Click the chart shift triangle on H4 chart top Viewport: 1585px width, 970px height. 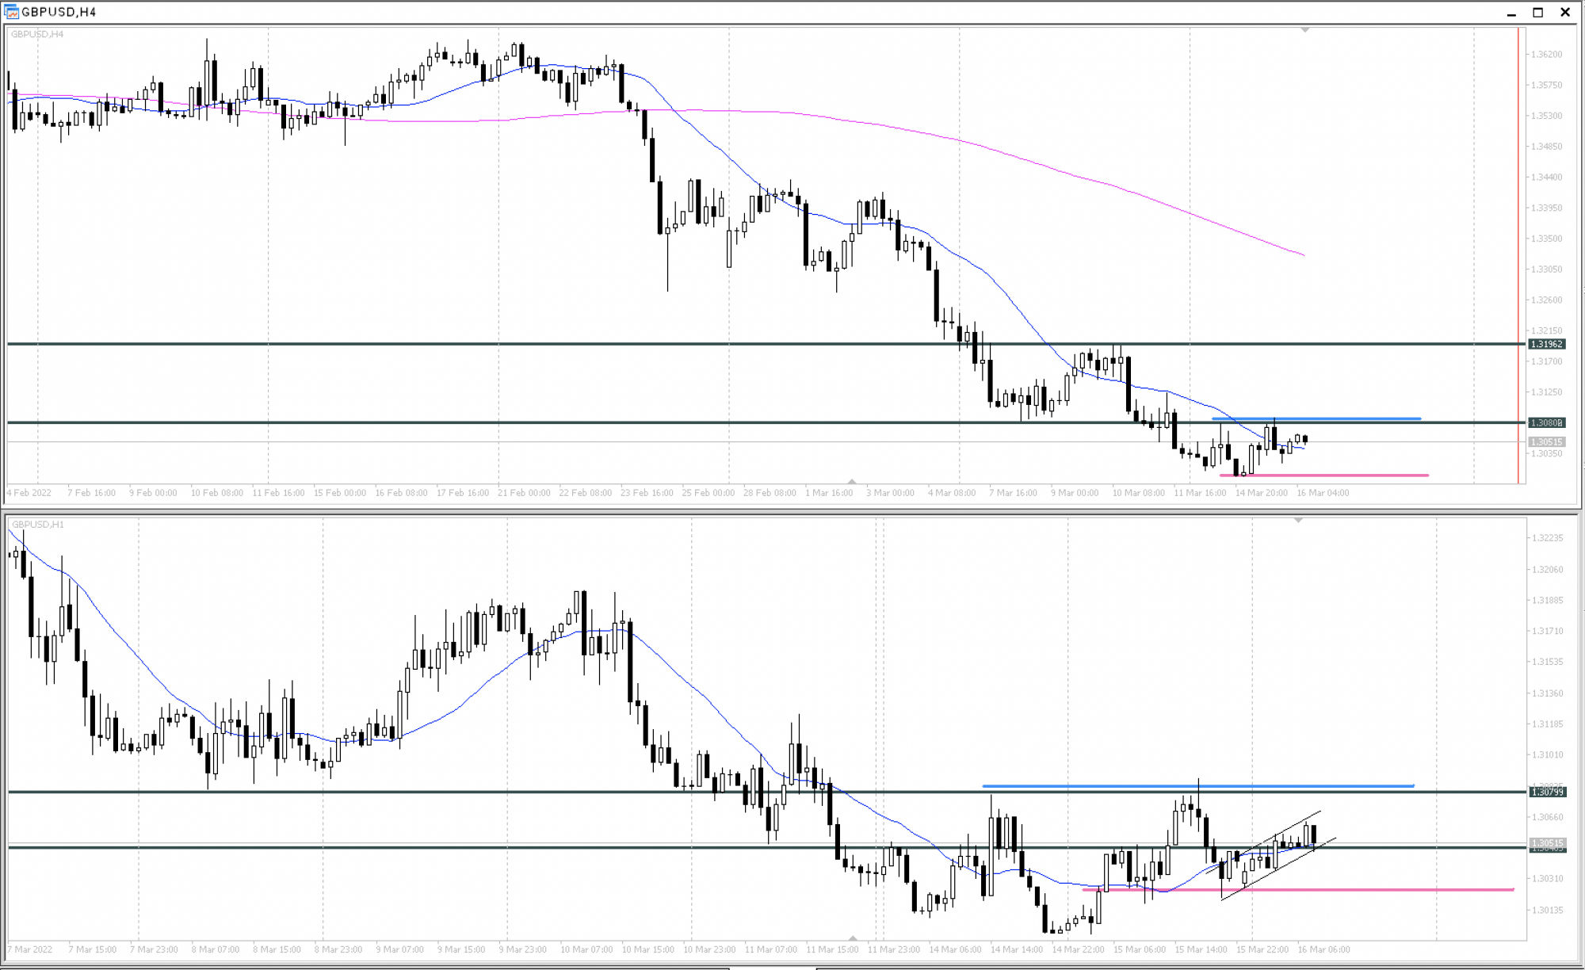1305,30
